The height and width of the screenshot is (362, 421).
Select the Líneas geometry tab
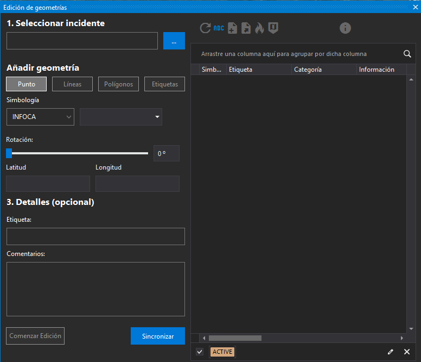73,84
